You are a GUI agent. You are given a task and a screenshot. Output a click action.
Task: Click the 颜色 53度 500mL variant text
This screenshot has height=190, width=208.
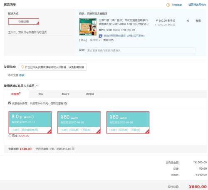coord(118,30)
